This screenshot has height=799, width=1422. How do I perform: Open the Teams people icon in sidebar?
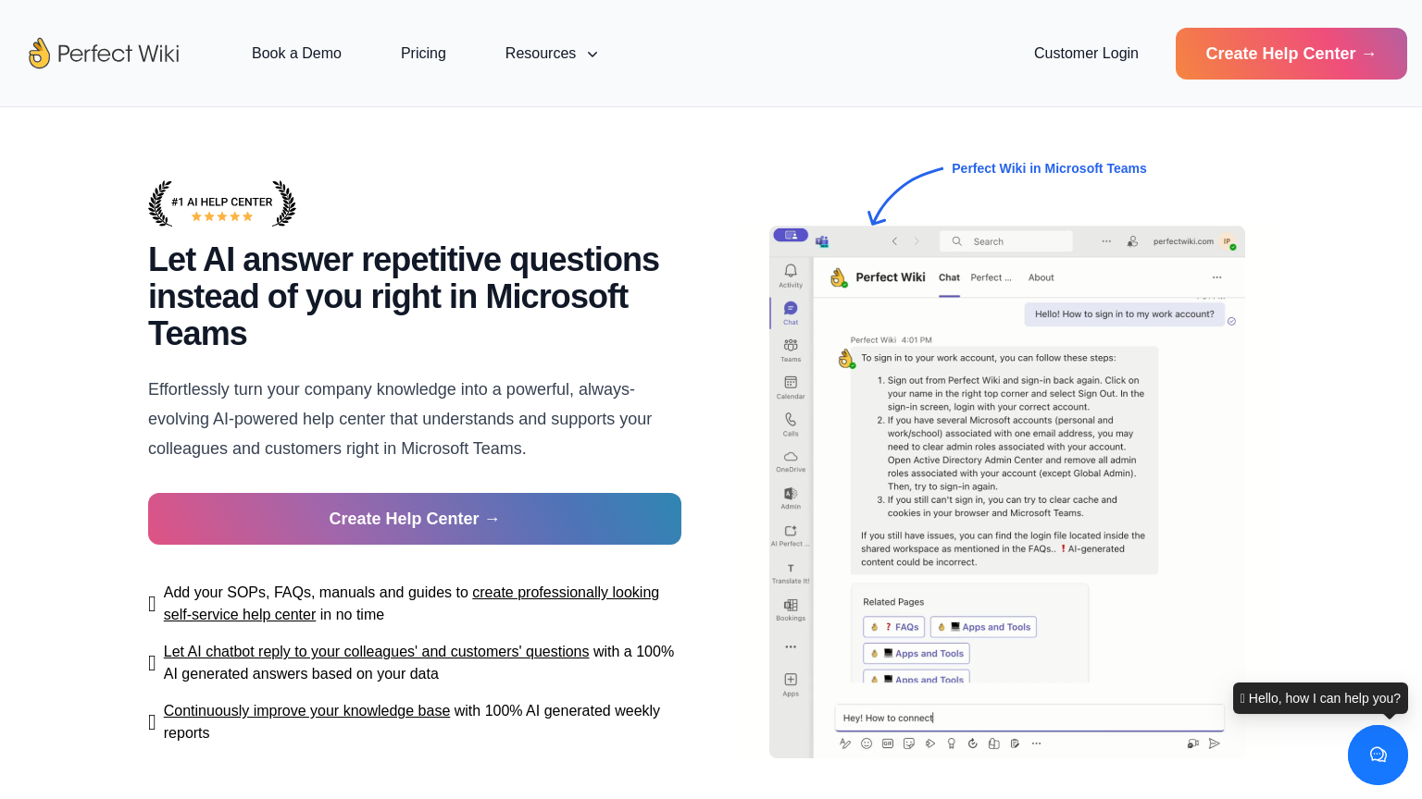[791, 346]
